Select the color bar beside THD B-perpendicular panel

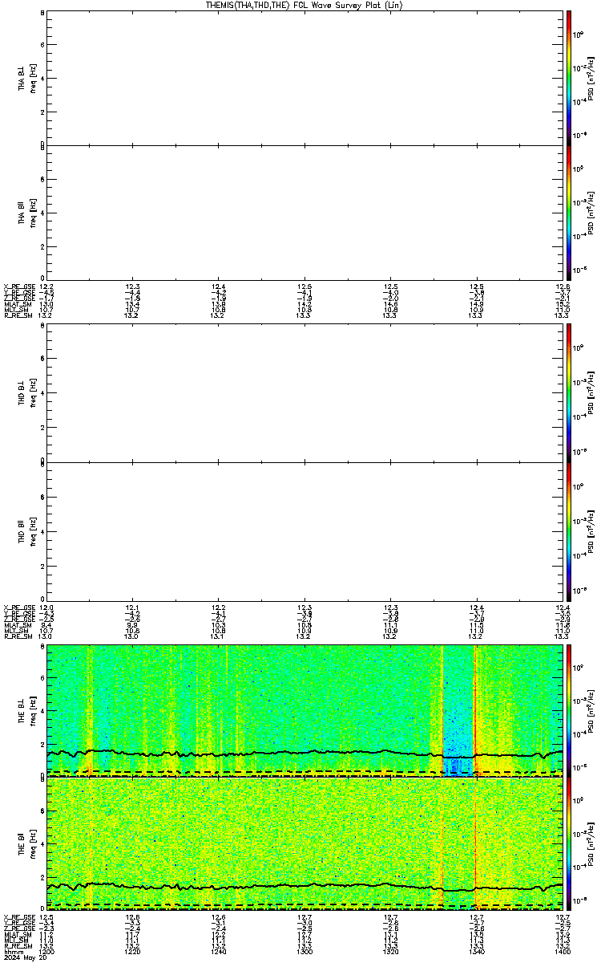569,393
